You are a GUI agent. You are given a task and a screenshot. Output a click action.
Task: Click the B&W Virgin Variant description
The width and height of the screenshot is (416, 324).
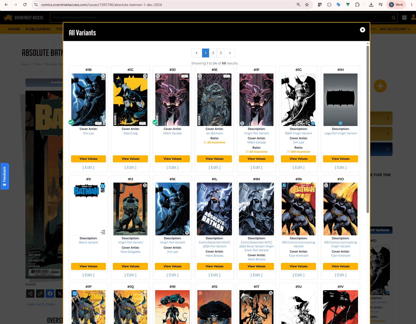[x=299, y=133]
